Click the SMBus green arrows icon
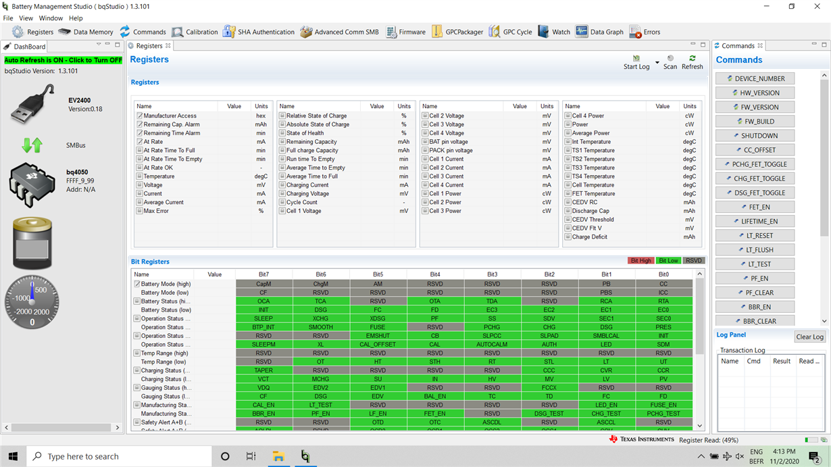Screen dimensions: 831x467 click(32, 145)
